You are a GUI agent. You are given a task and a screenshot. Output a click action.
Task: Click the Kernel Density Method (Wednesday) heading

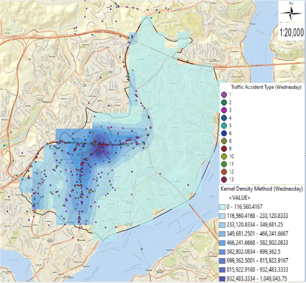261,189
